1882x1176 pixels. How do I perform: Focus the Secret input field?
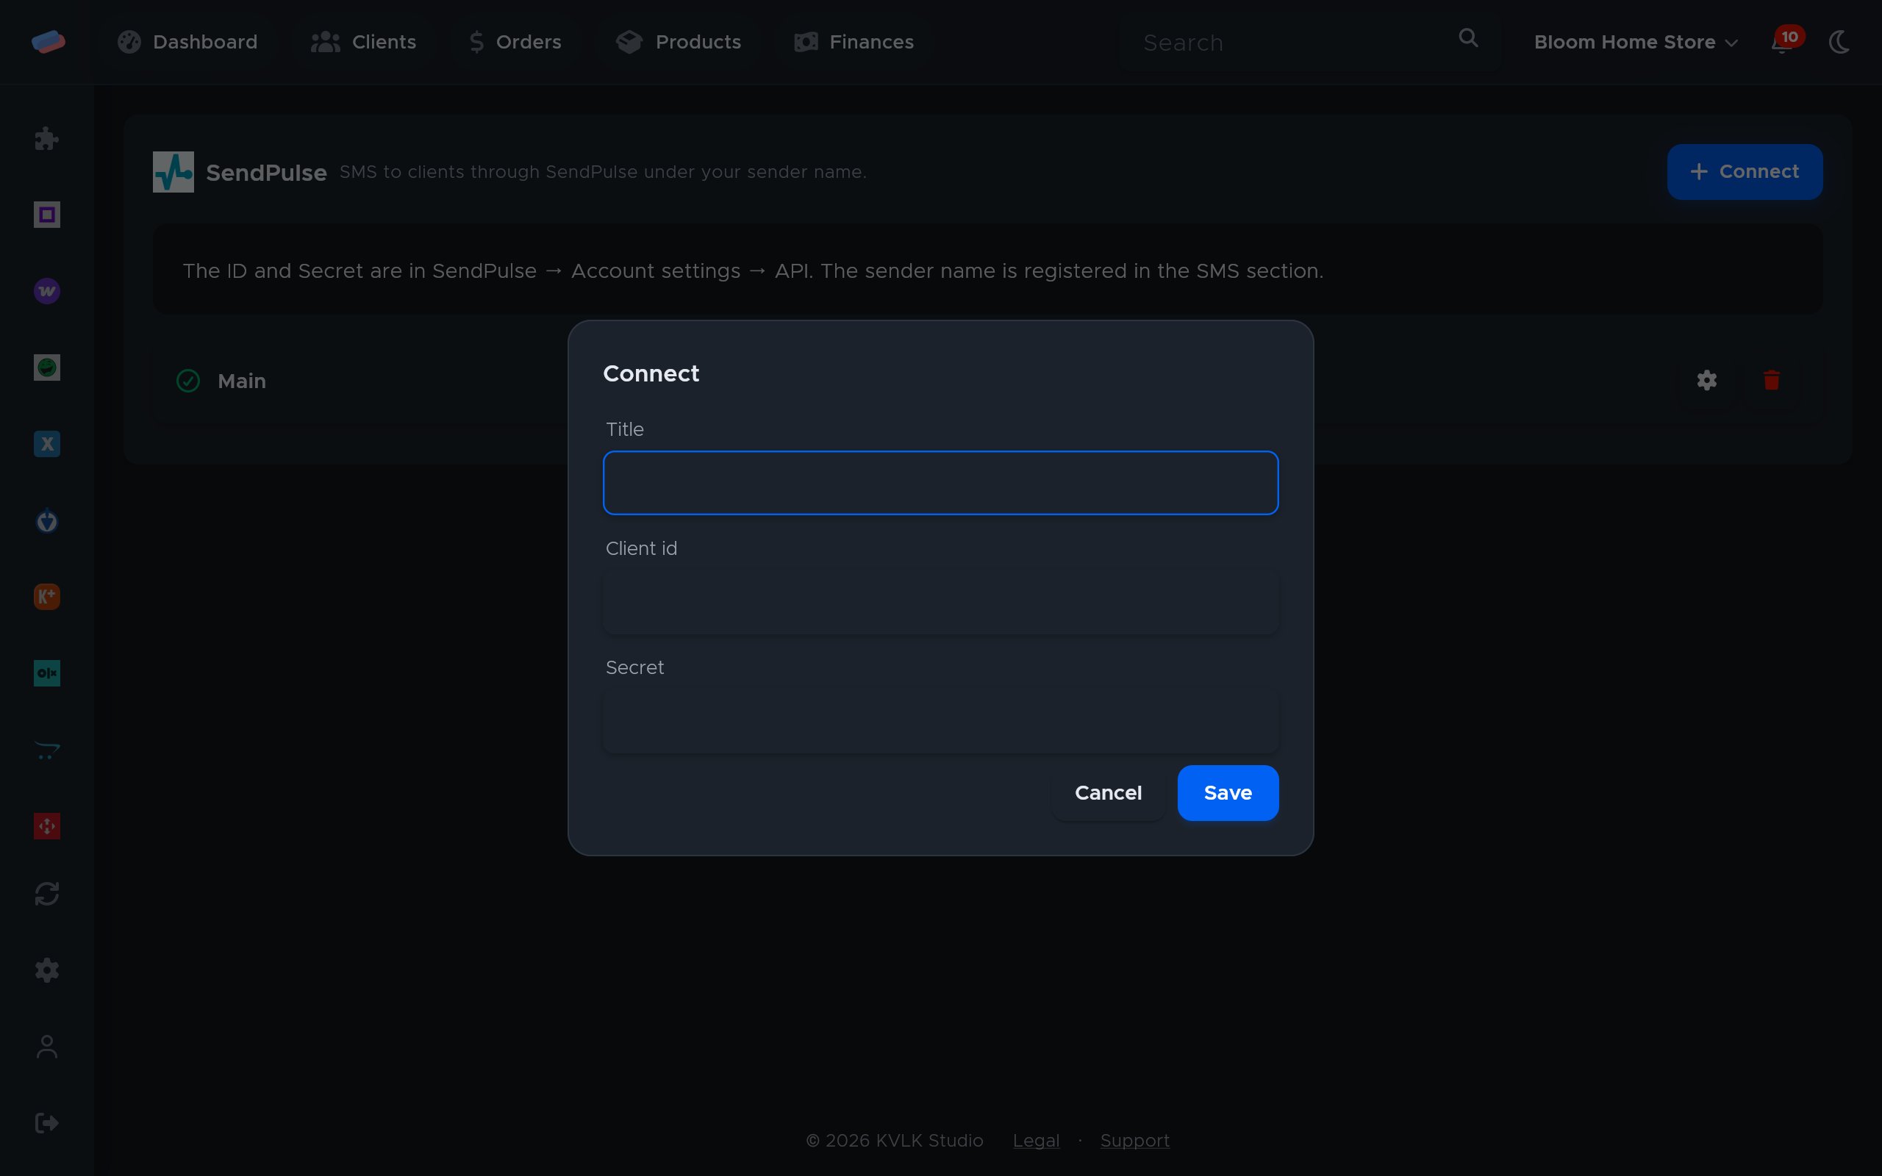pyautogui.click(x=940, y=721)
